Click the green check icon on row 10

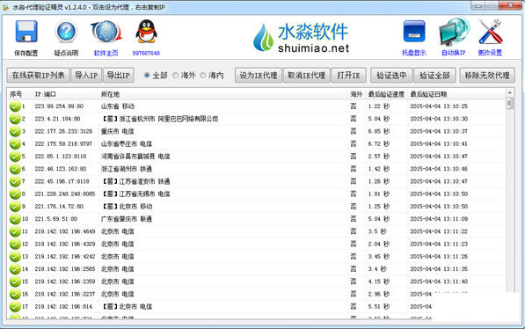15,219
